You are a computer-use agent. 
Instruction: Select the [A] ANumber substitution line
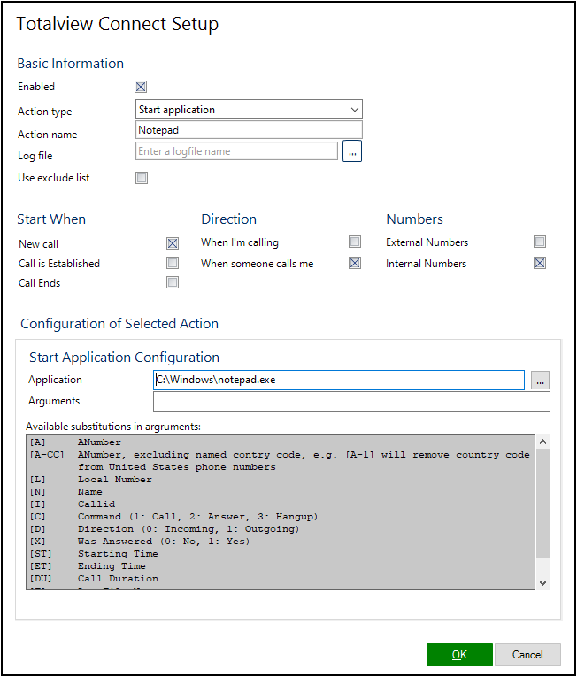tap(75, 442)
